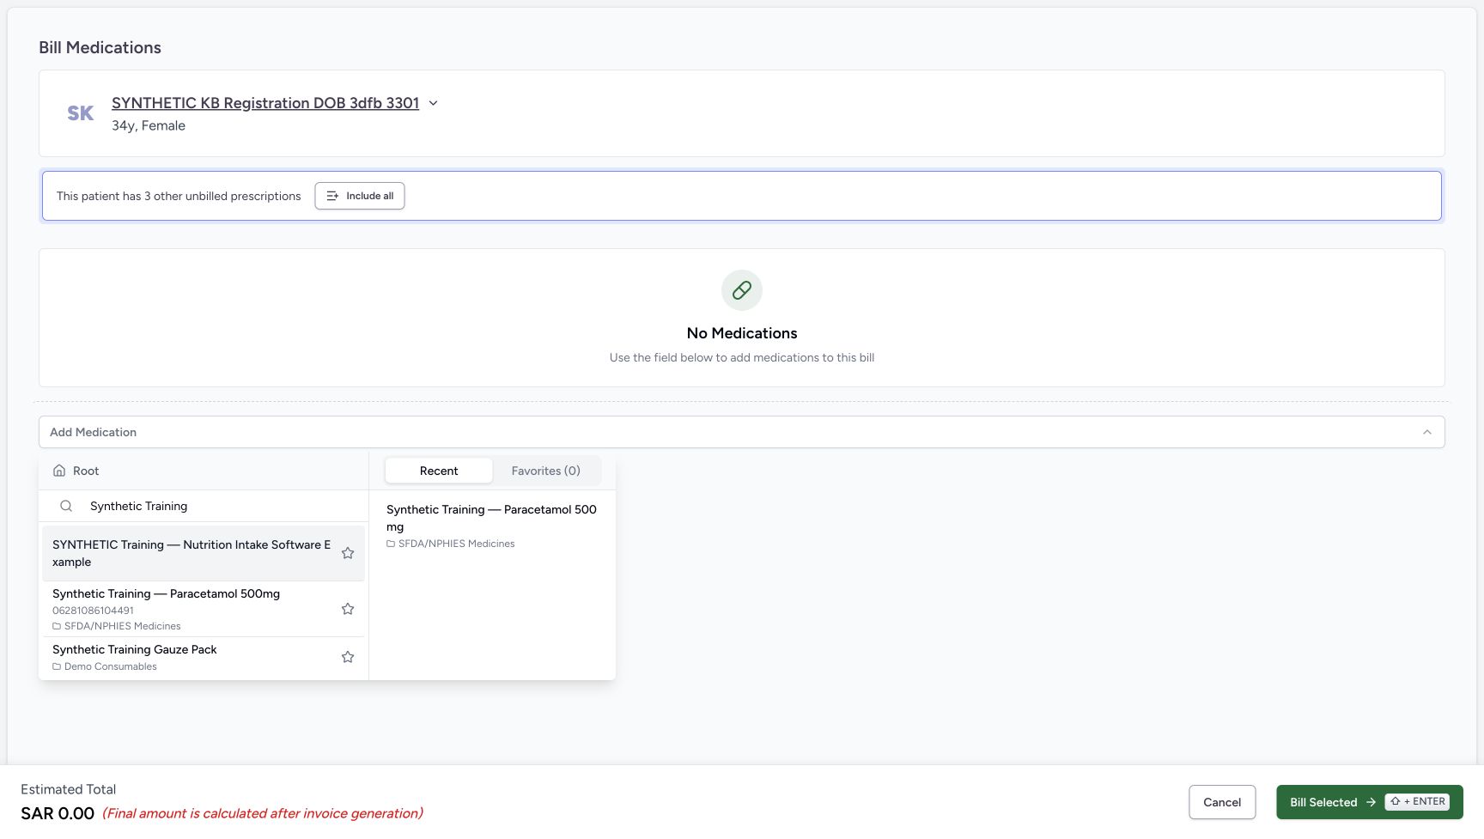This screenshot has width=1484, height=839.
Task: Switch to the Recent tab
Action: point(439,471)
